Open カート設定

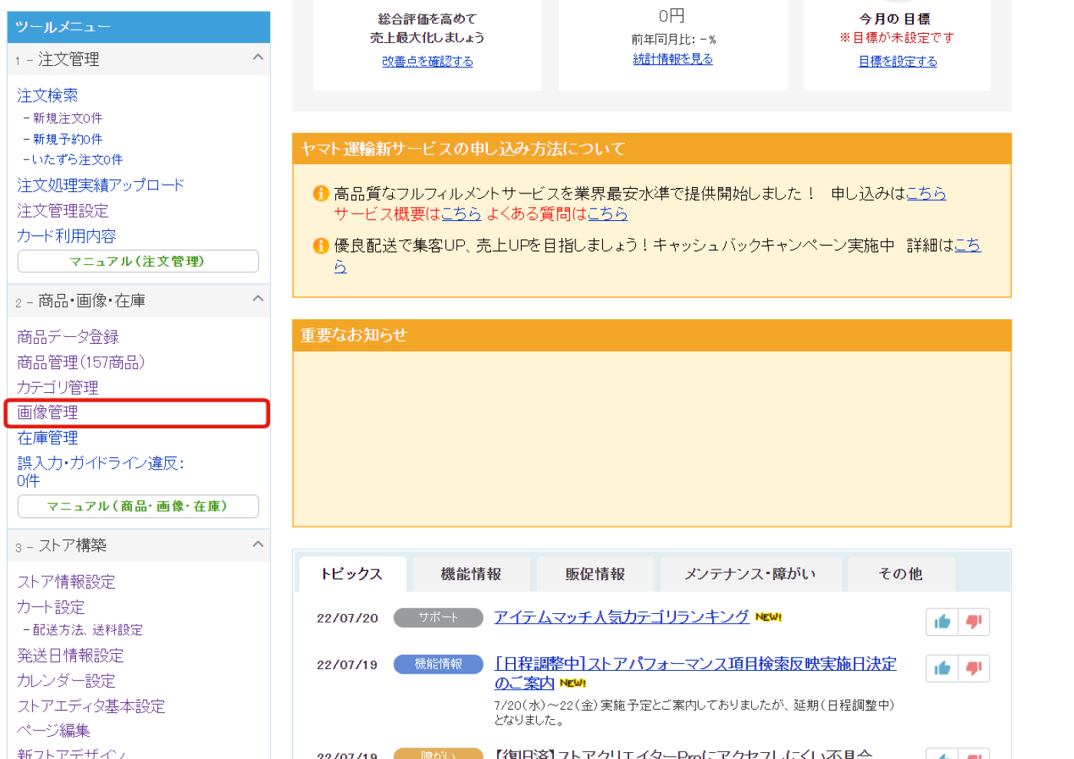point(51,607)
